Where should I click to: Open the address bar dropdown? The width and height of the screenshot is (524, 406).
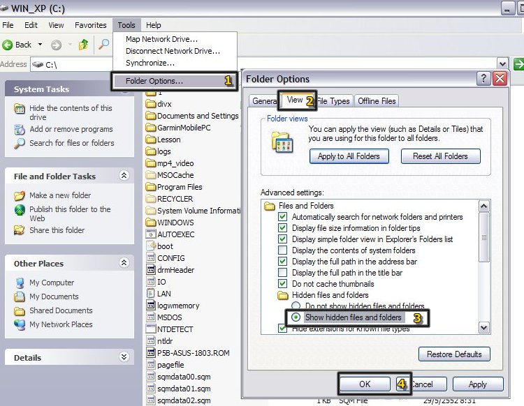(x=502, y=63)
